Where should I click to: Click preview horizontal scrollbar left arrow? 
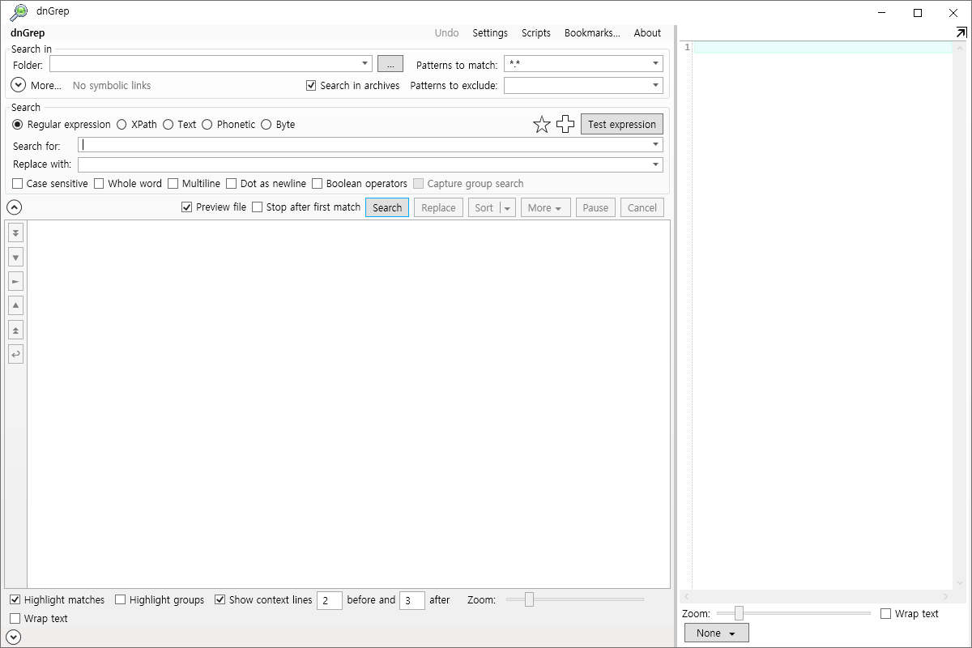click(687, 596)
